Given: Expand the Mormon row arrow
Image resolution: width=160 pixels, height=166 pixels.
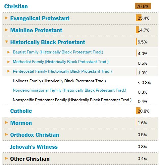Looking at the screenshot, I should tap(7, 123).
